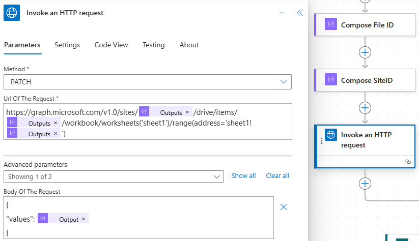This screenshot has height=241, width=419.
Task: Click the Clear all link
Action: pyautogui.click(x=277, y=175)
